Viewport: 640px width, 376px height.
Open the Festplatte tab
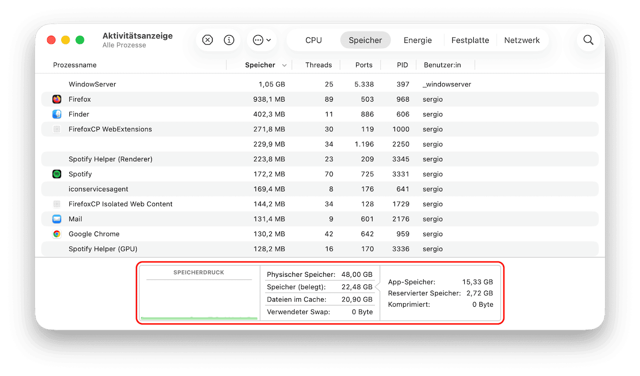[470, 40]
